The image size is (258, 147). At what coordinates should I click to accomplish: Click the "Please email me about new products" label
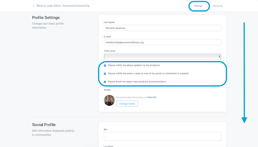(x=137, y=82)
